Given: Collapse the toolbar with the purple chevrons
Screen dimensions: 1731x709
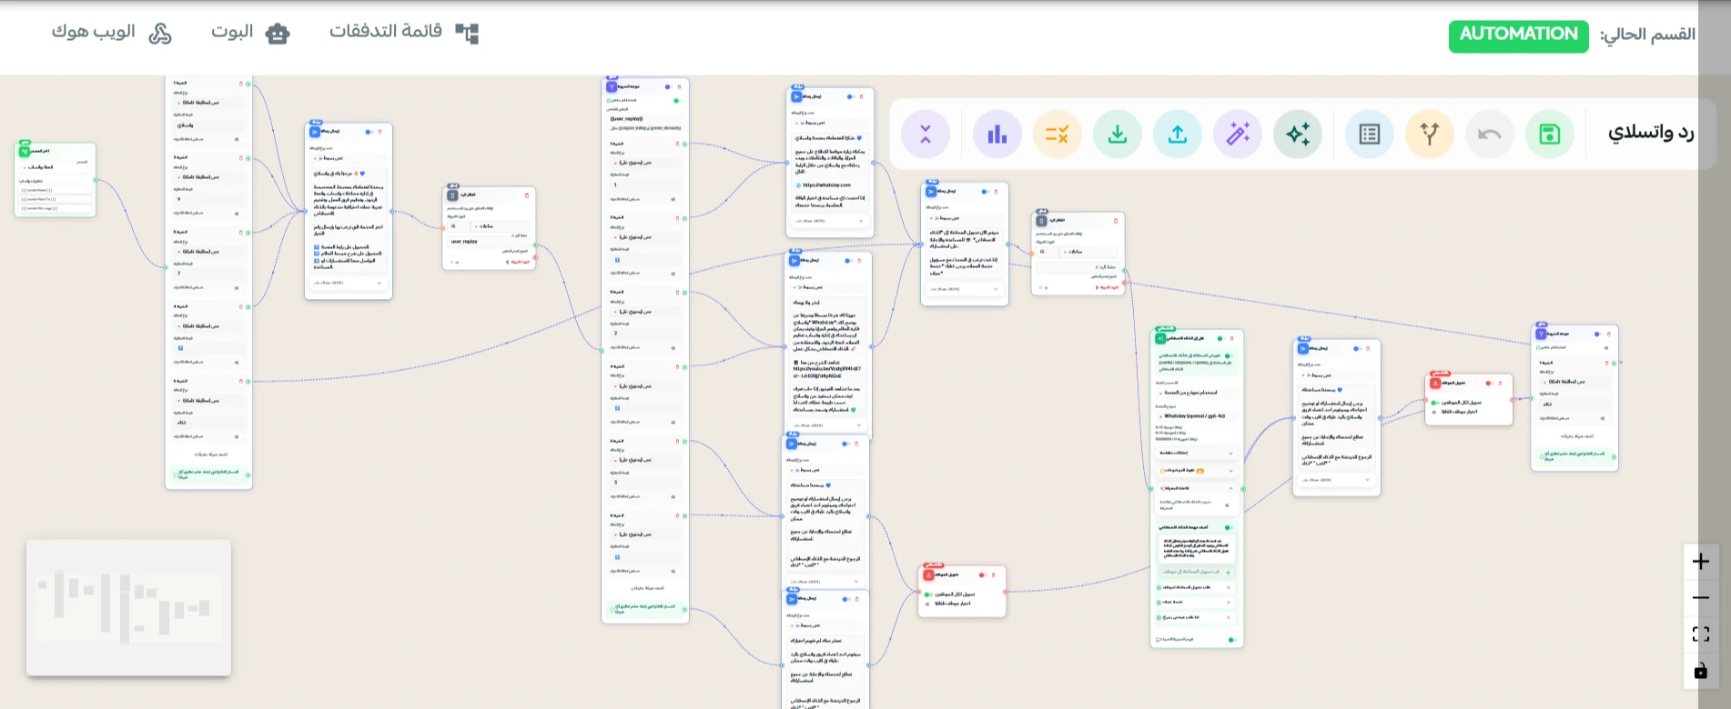Looking at the screenshot, I should click(x=926, y=135).
